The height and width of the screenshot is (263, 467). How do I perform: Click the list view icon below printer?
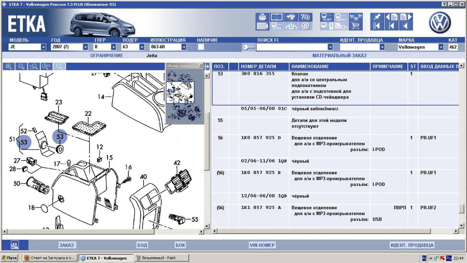[263, 26]
